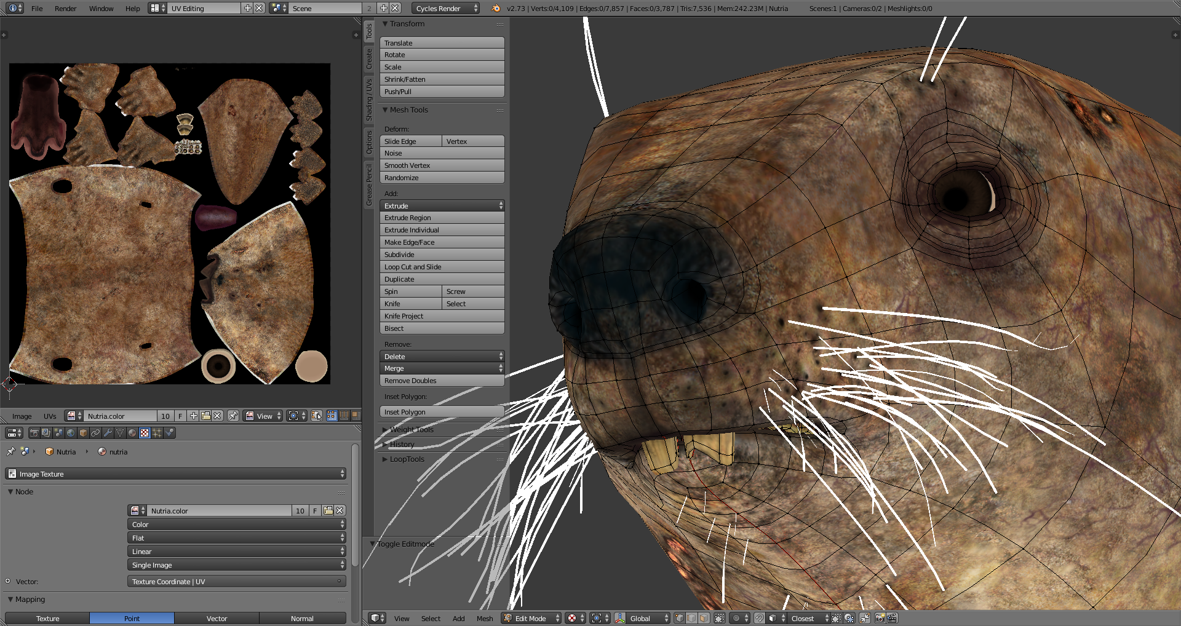Switch to the Shading / UVs tab

[x=369, y=100]
